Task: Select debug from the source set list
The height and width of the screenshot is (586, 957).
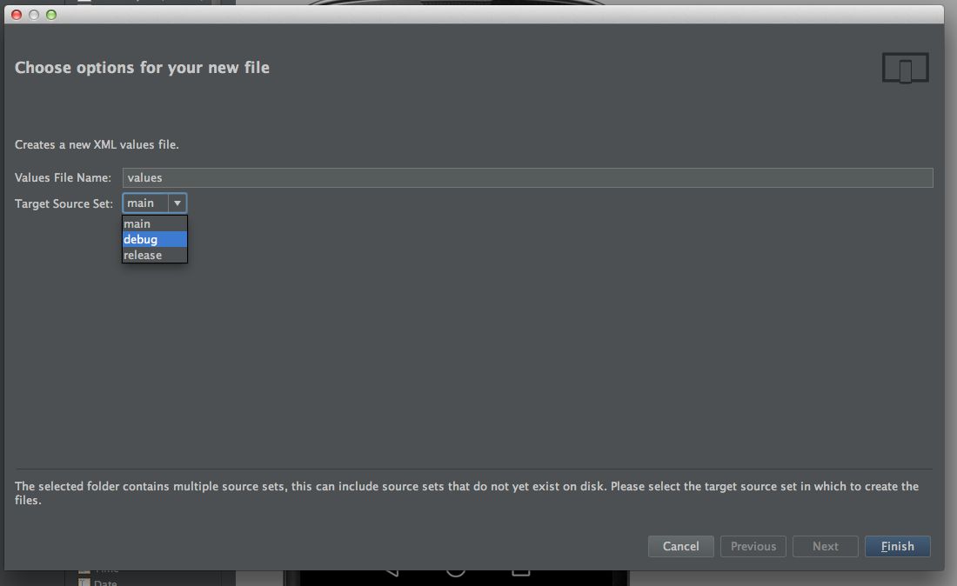Action: click(154, 240)
